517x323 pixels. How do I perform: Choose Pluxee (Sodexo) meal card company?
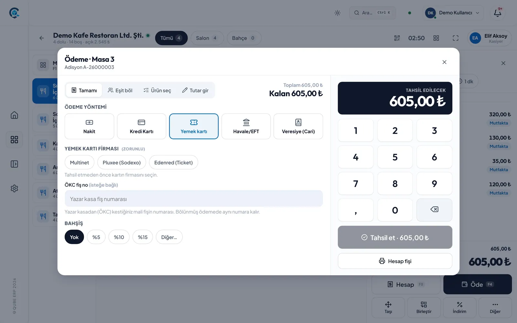tap(121, 162)
